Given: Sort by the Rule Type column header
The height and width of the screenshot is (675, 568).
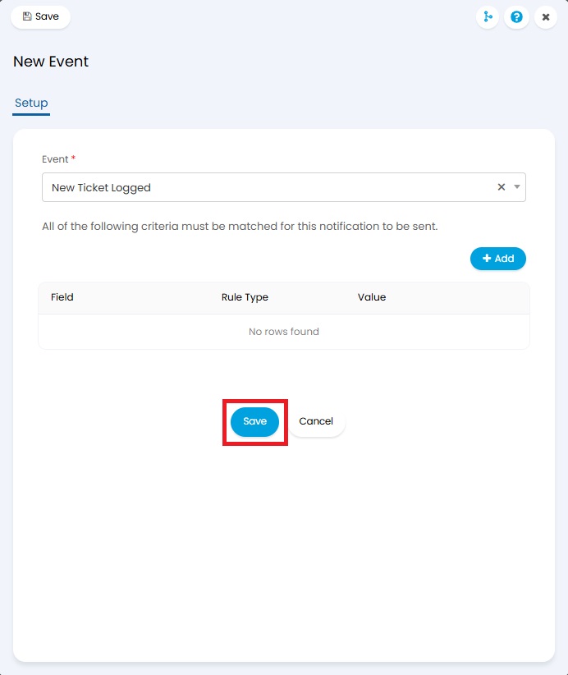Looking at the screenshot, I should [x=245, y=297].
